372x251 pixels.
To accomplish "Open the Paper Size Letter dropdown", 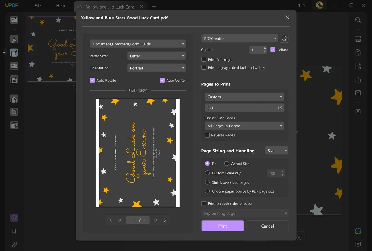I will pos(157,56).
